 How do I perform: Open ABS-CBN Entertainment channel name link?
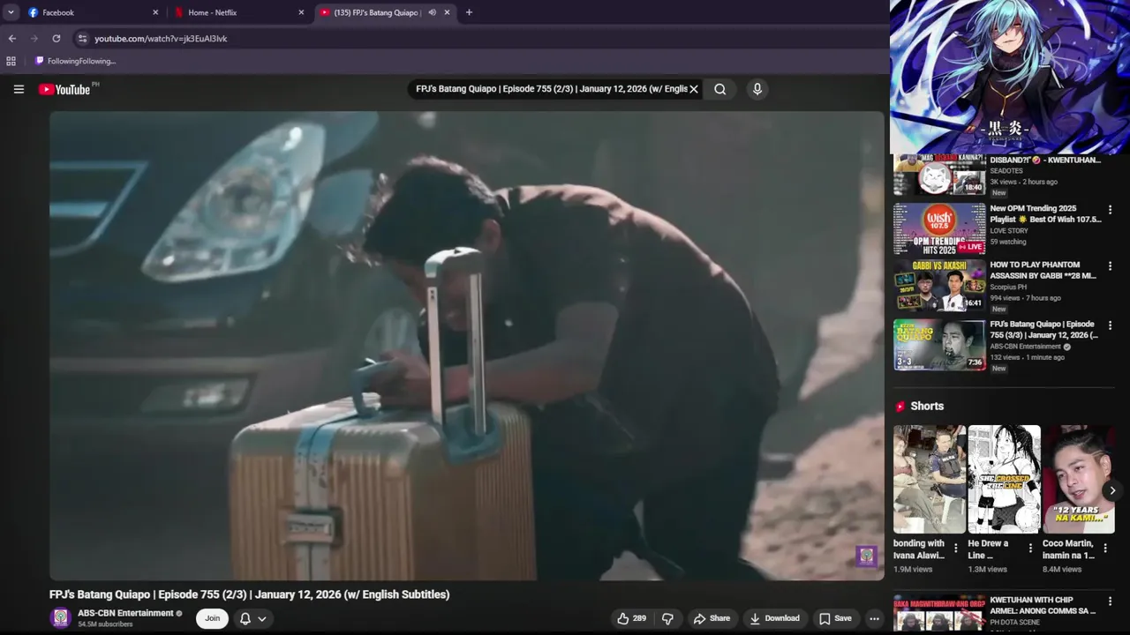(x=125, y=613)
